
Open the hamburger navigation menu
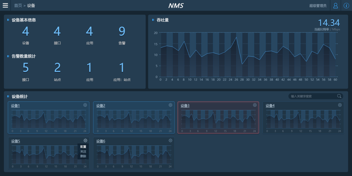(5, 6)
